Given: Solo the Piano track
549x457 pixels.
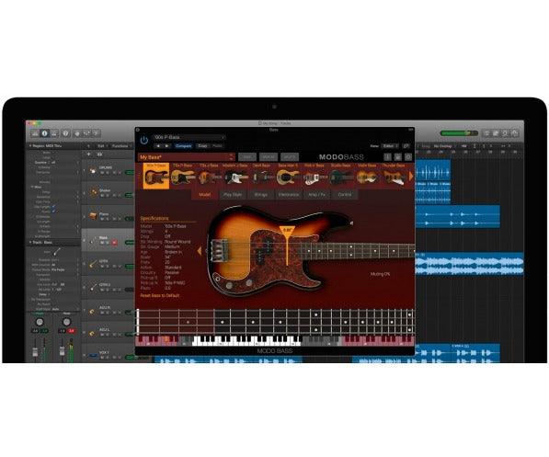Looking at the screenshot, I should [x=108, y=219].
